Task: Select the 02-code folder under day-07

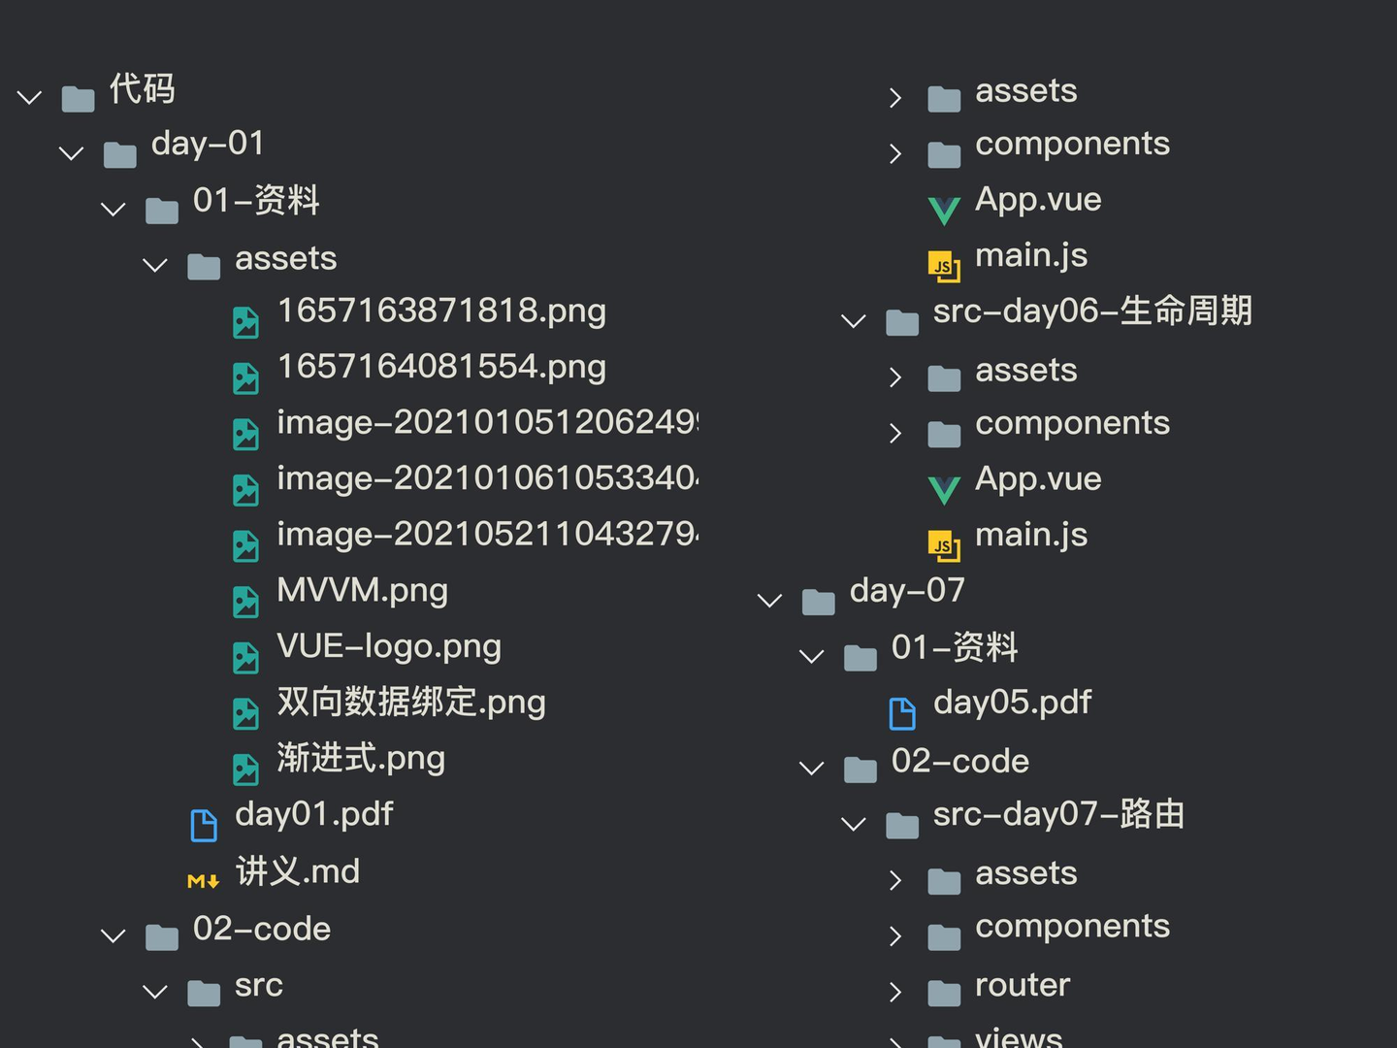Action: tap(958, 761)
